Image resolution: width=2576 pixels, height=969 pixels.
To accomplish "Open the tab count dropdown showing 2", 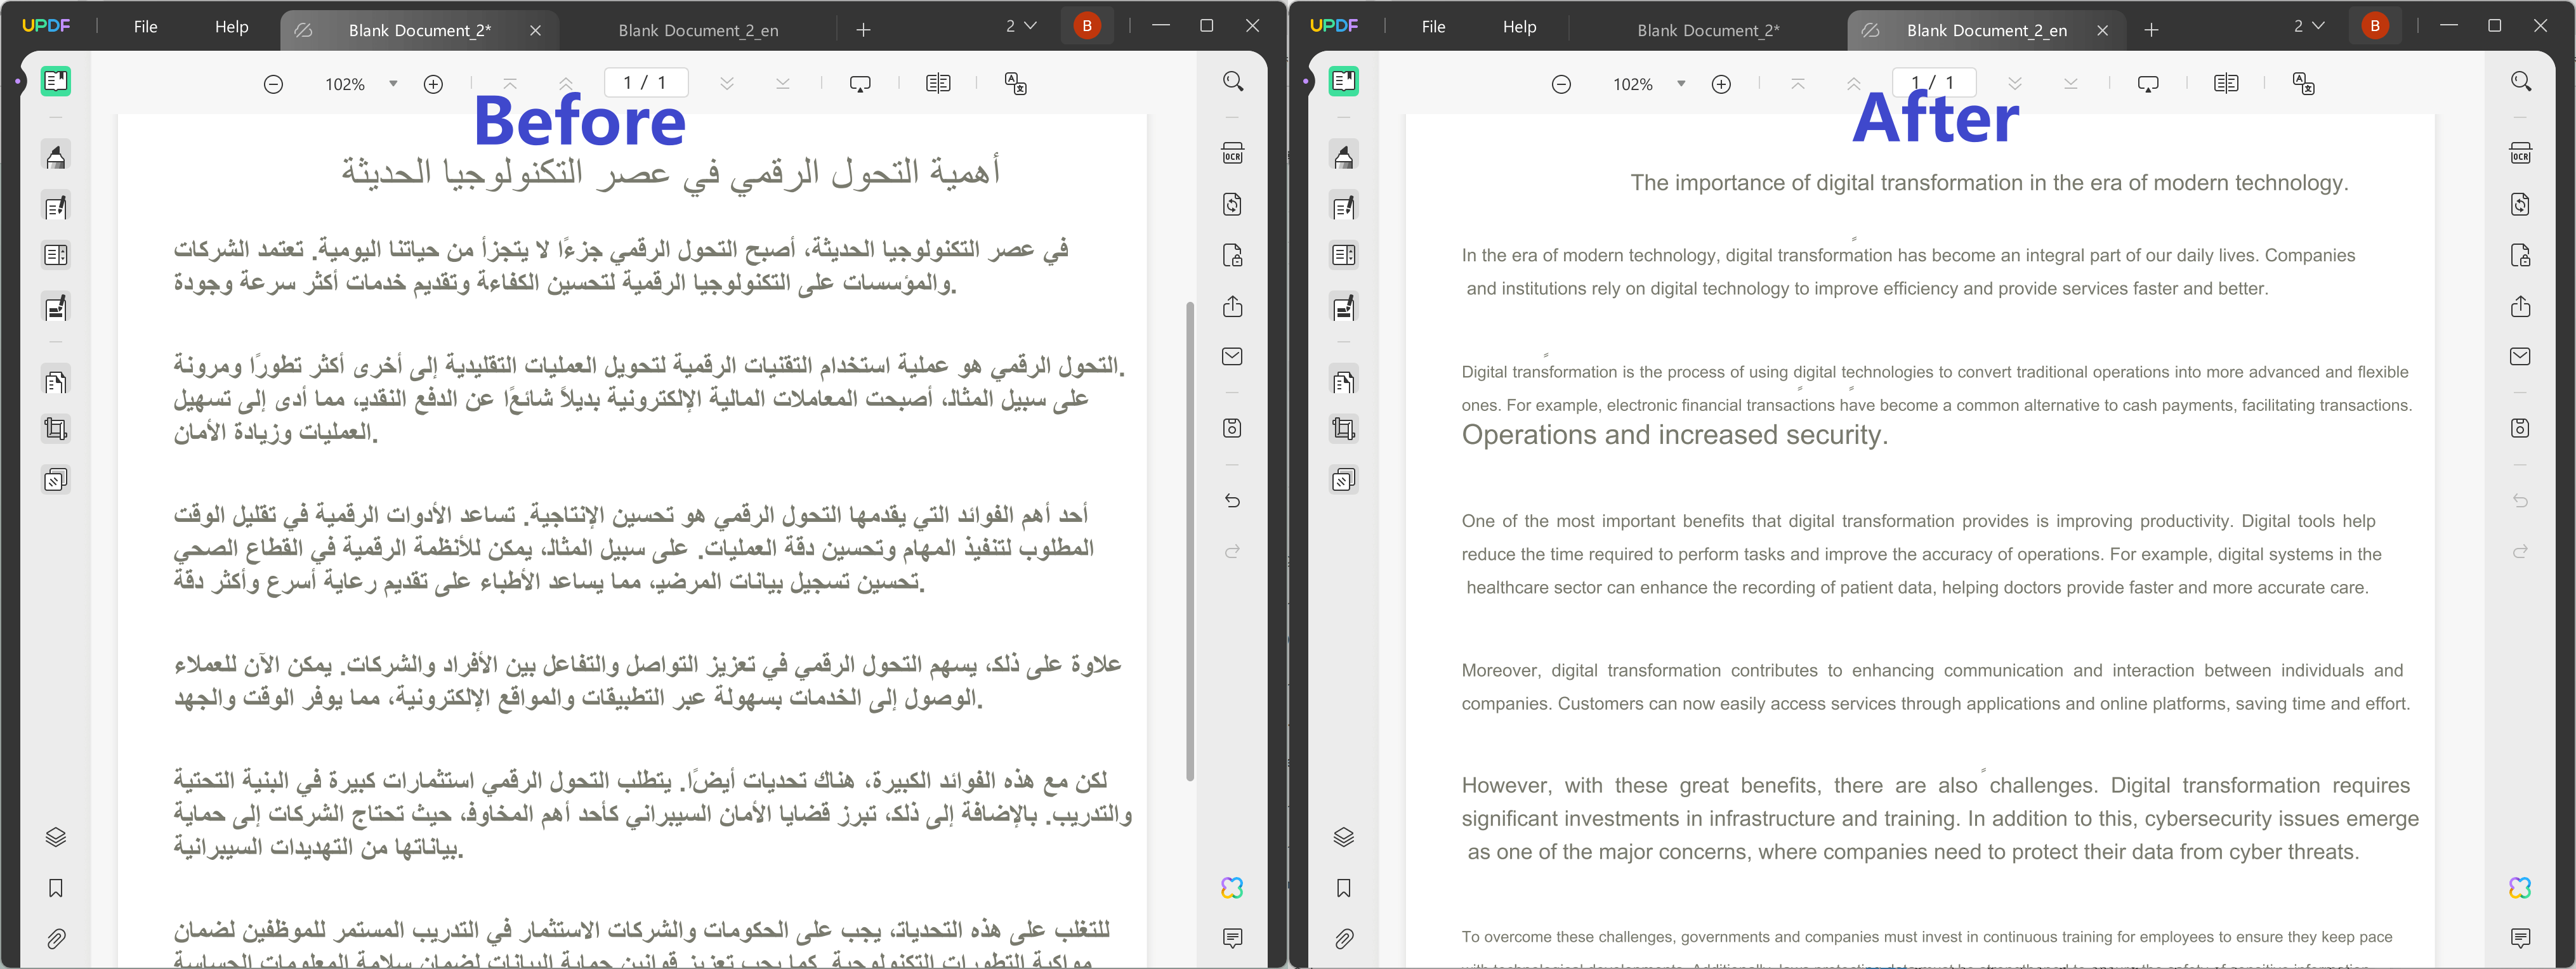I will coord(1021,26).
